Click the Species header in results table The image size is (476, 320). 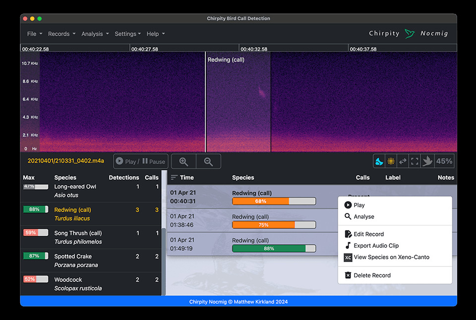coord(243,178)
